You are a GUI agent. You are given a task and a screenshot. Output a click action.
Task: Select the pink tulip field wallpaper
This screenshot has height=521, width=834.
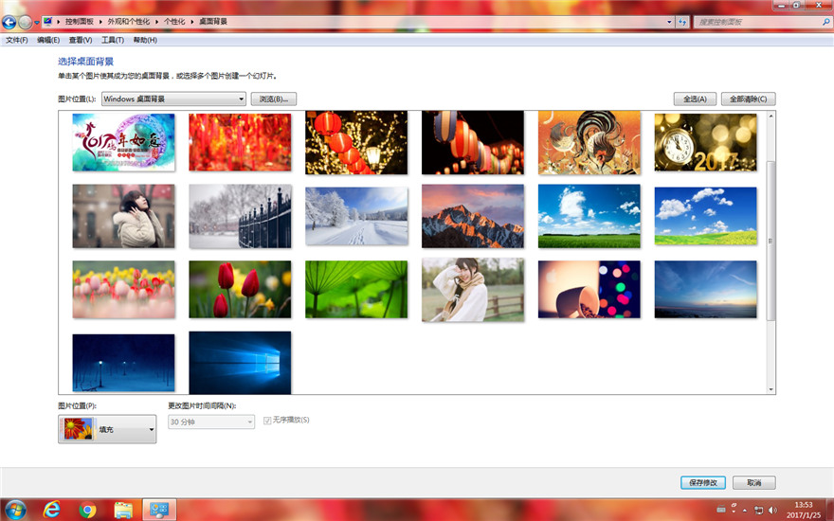(x=123, y=289)
